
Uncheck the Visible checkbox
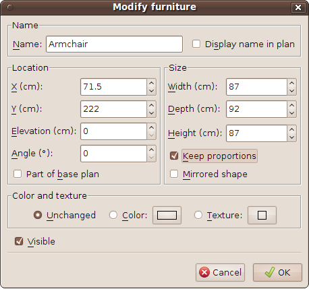pos(19,241)
